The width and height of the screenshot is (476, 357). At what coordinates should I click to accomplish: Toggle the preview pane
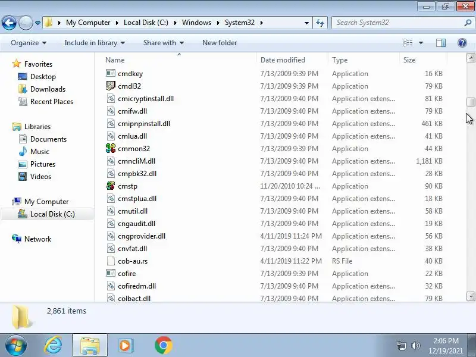[x=441, y=43]
